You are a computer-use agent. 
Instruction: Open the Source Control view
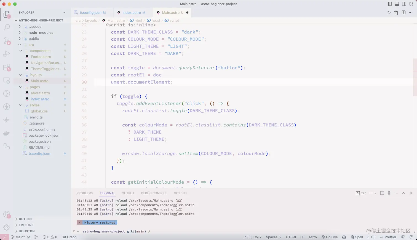[7, 41]
